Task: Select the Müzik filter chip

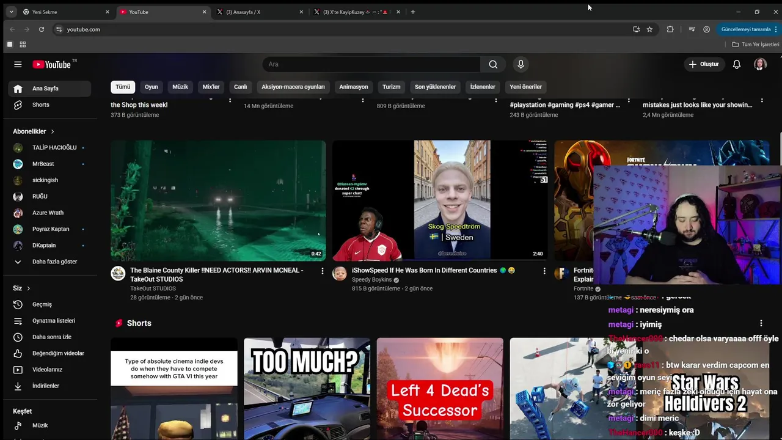Action: pyautogui.click(x=180, y=87)
